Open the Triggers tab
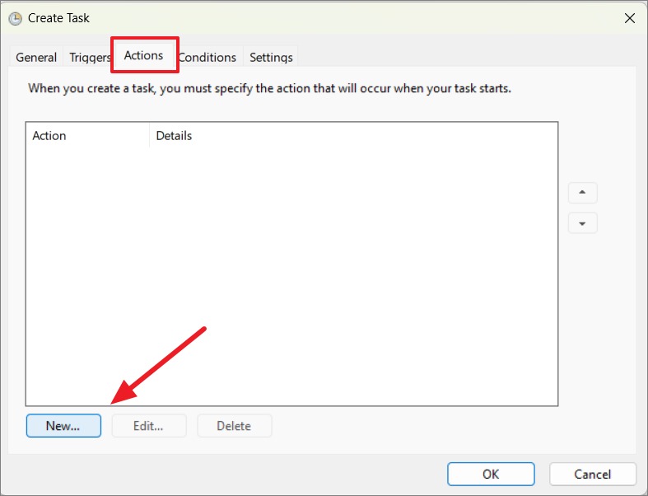Image resolution: width=648 pixels, height=496 pixels. pos(90,57)
